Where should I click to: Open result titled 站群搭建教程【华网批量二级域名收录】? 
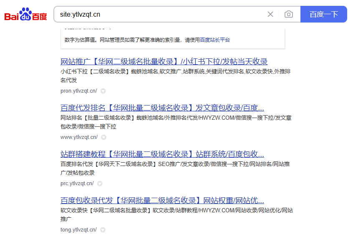pyautogui.click(x=162, y=154)
